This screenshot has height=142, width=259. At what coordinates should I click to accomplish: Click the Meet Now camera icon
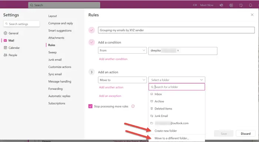coord(195,5)
